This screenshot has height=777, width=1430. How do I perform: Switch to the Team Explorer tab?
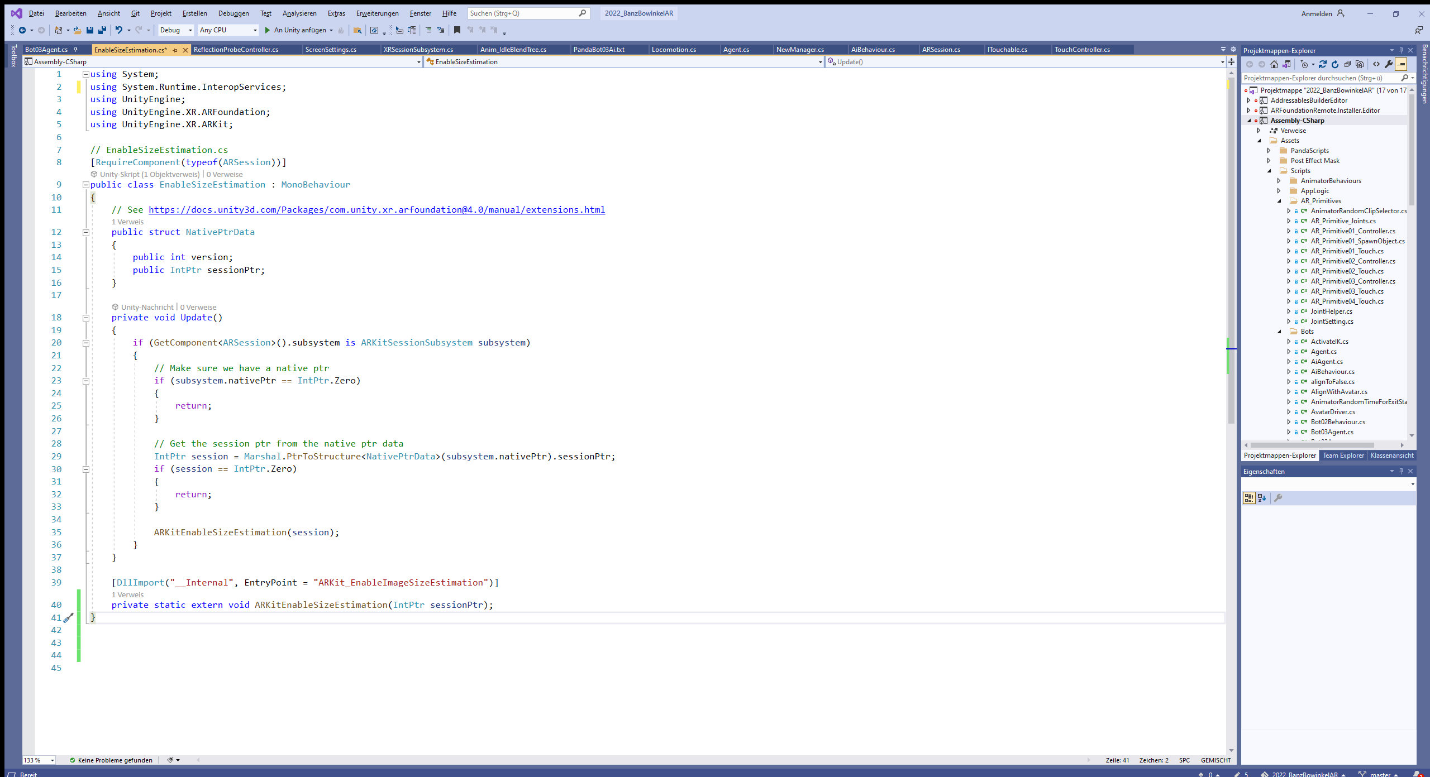click(x=1342, y=455)
